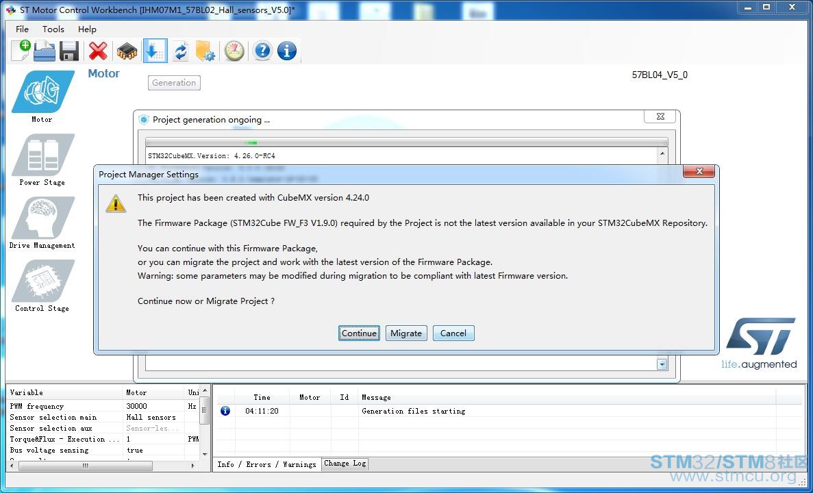Click down arrow of variable table scrollbar

(x=205, y=454)
